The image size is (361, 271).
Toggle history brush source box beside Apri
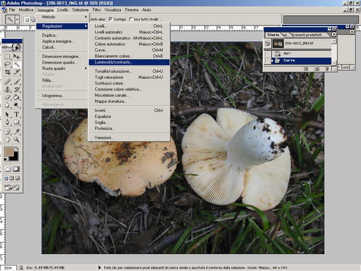click(268, 53)
